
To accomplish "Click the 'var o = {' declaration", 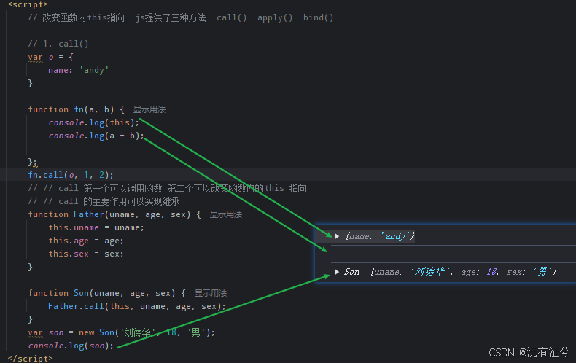I will (x=51, y=58).
